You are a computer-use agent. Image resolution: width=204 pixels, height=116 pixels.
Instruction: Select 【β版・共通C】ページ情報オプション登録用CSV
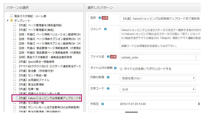(x=49, y=43)
